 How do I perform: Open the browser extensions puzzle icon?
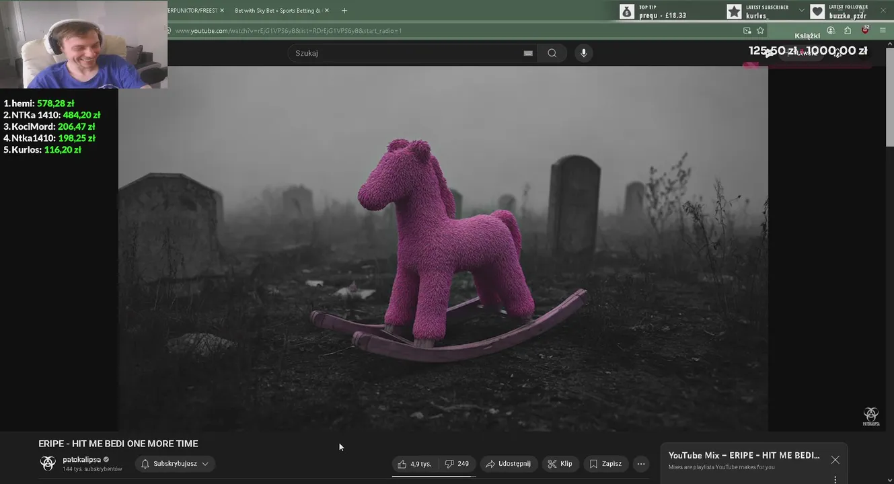(x=848, y=30)
